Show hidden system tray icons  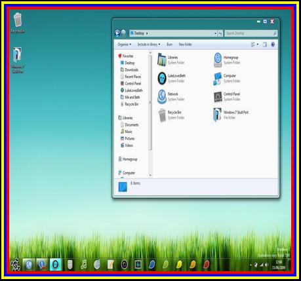pyautogui.click(x=251, y=265)
